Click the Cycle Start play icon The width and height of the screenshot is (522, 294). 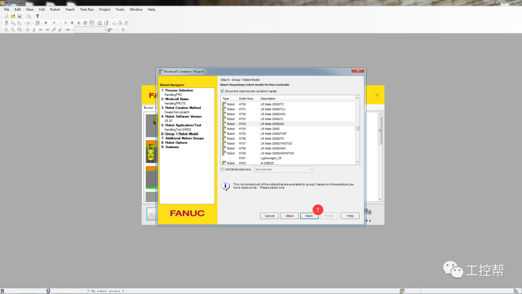click(x=54, y=23)
